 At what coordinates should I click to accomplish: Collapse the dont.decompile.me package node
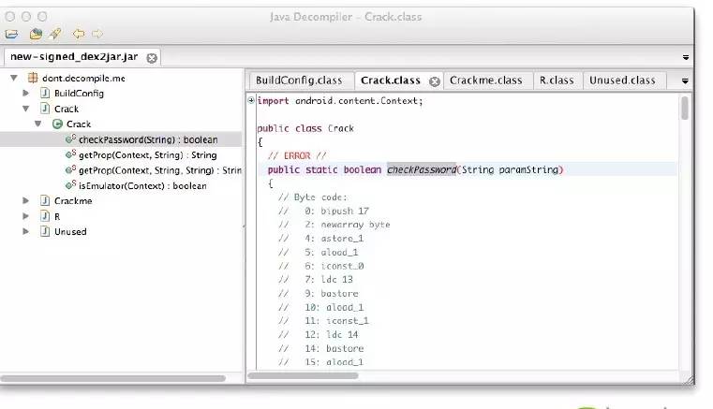click(13, 79)
